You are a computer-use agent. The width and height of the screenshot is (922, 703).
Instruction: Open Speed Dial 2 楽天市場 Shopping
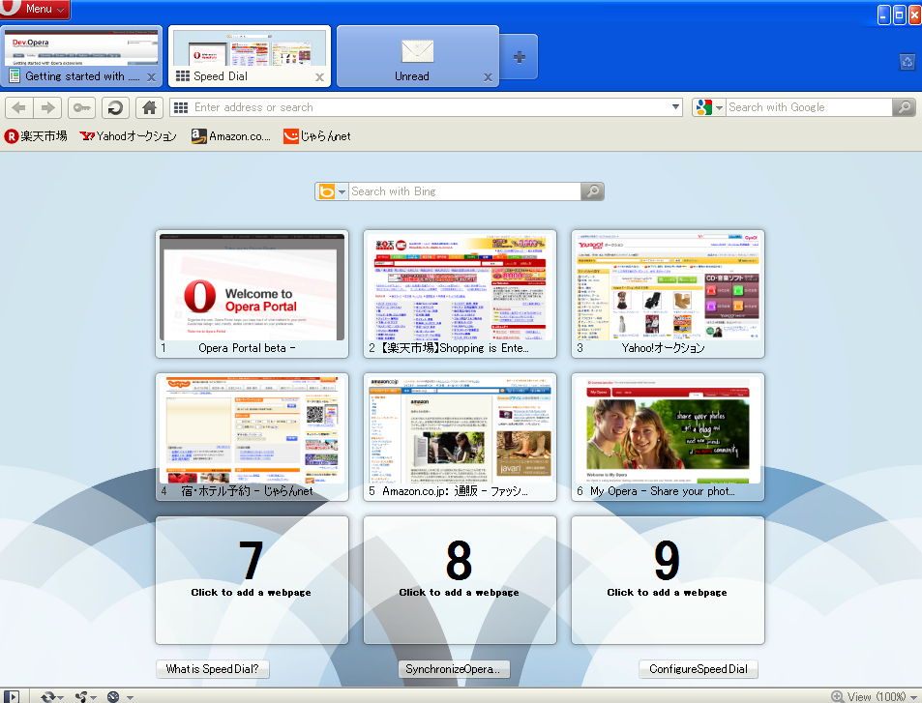[x=460, y=294]
